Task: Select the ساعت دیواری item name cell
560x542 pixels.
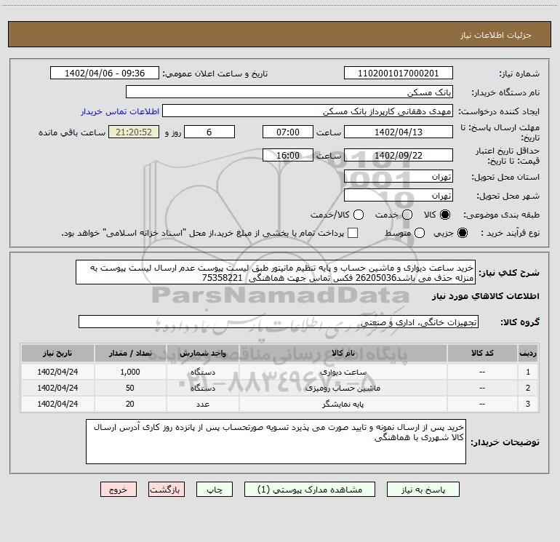Action: pos(343,372)
